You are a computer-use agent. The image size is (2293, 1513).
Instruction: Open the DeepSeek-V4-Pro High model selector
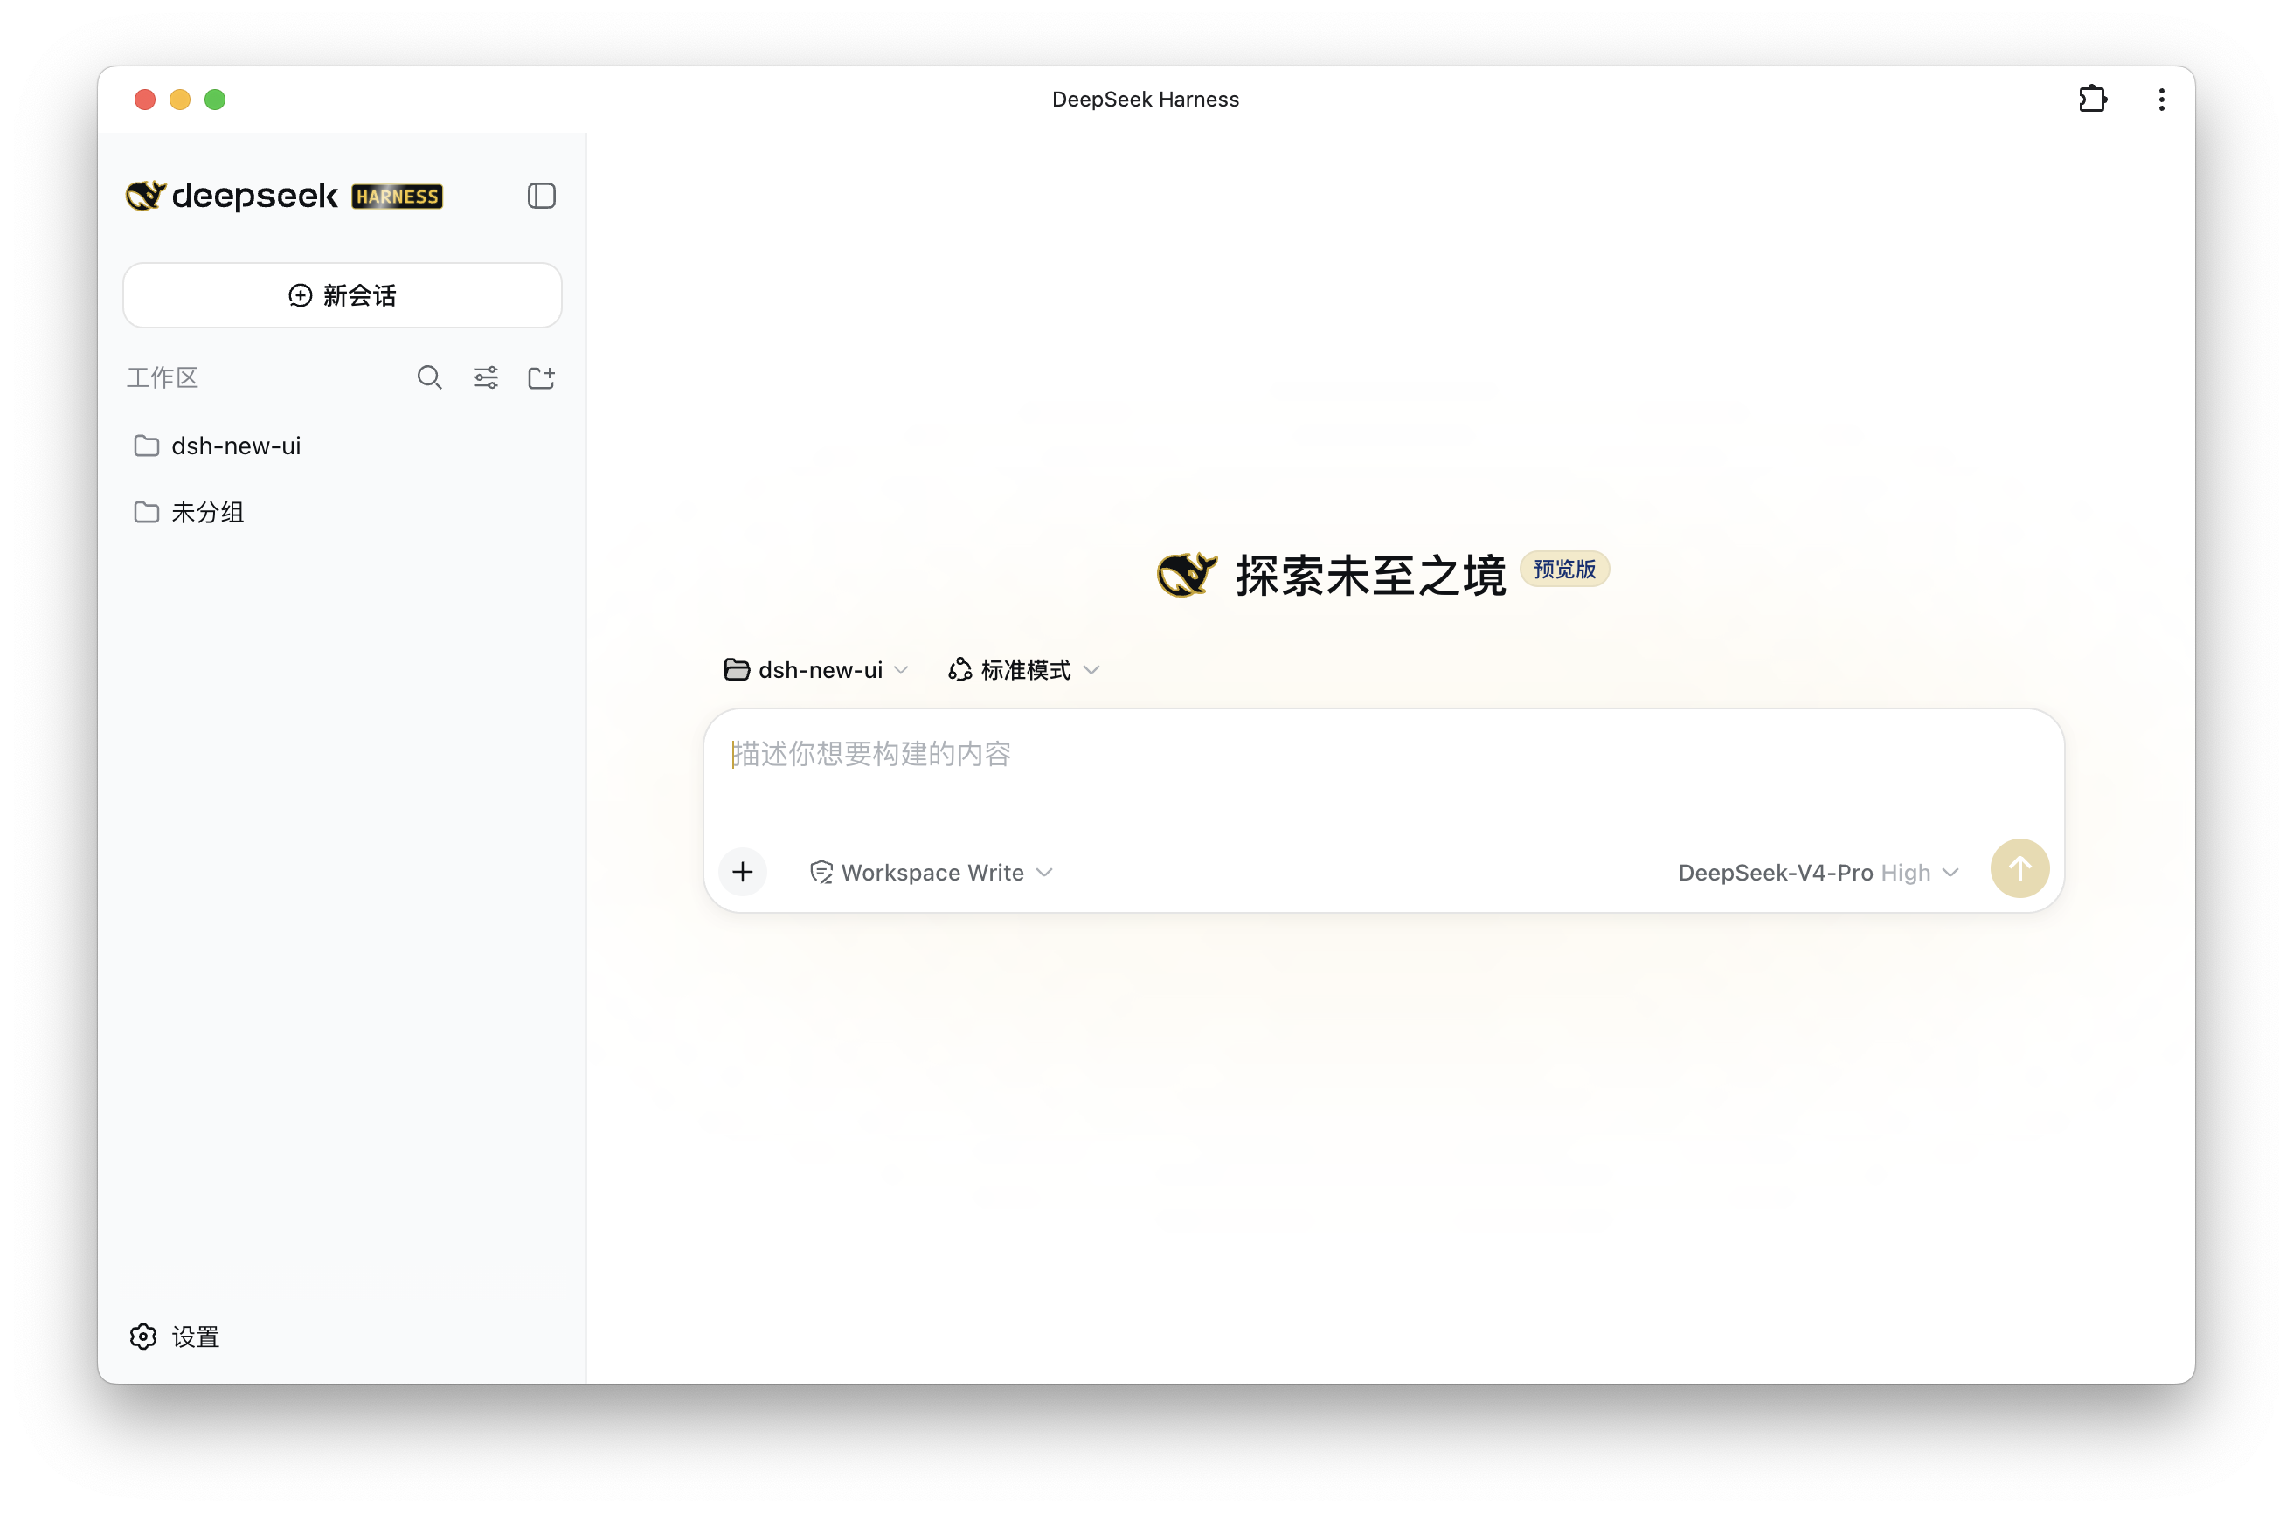tap(1819, 873)
